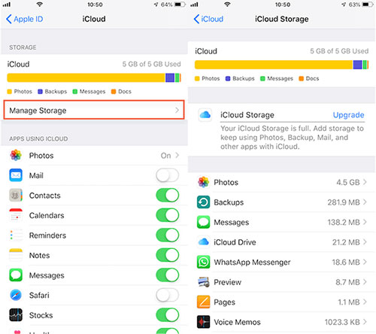Tap the Notes app icon

coord(16,255)
